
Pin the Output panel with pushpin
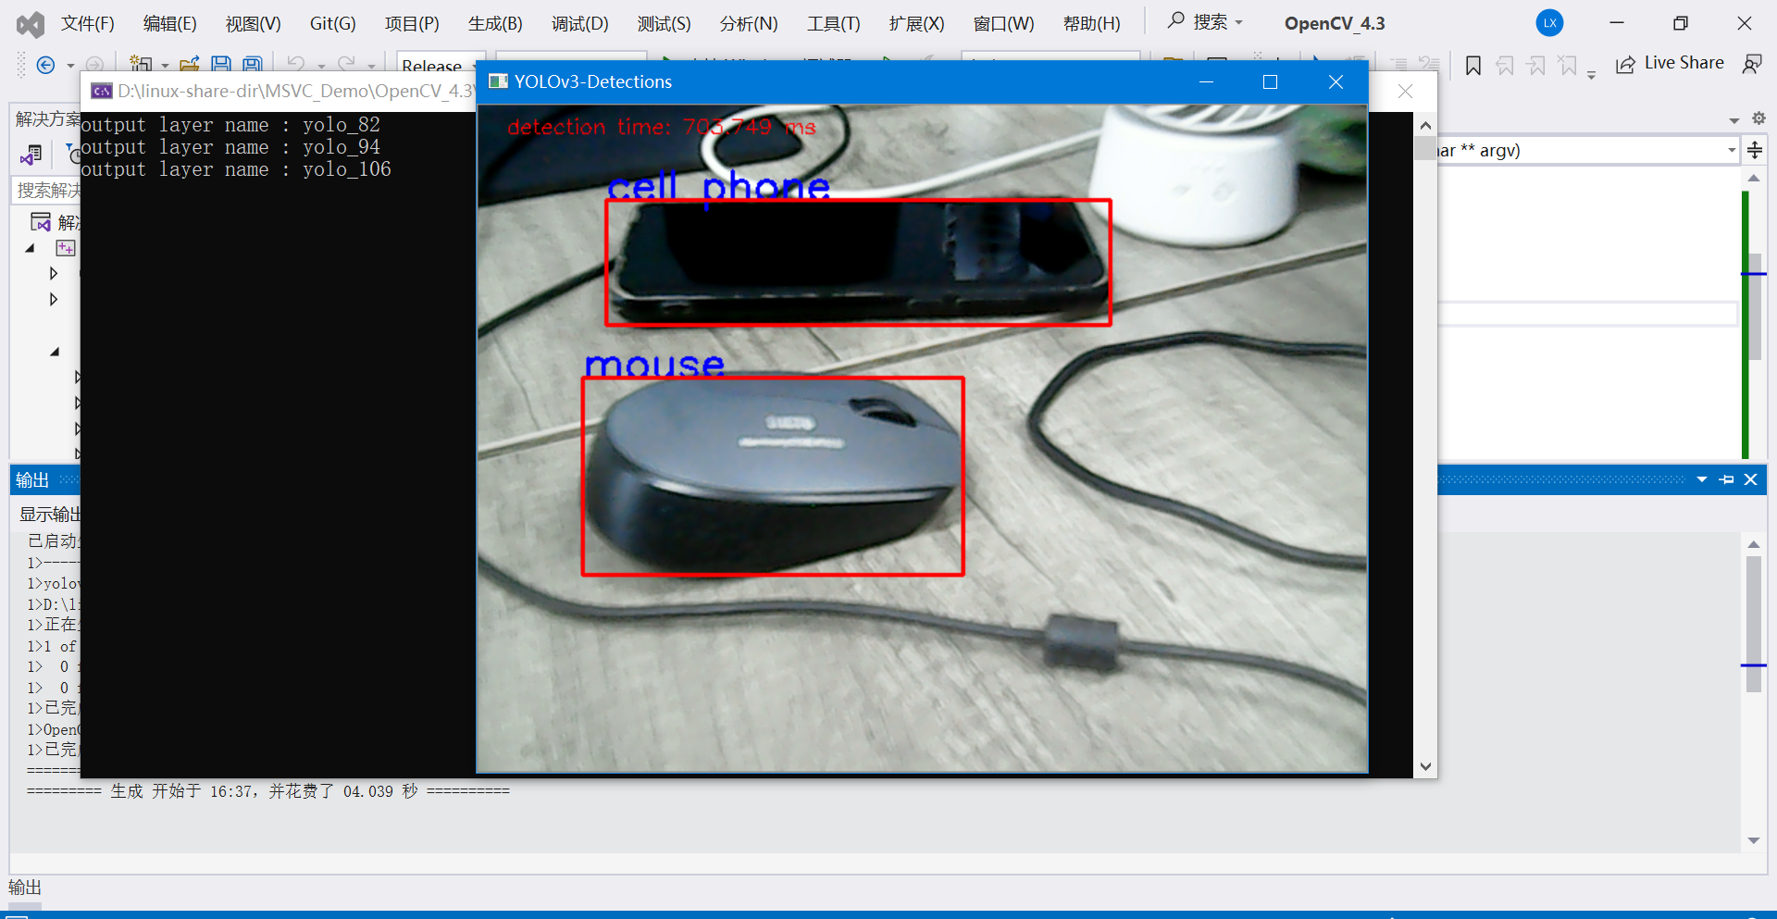pyautogui.click(x=1727, y=479)
